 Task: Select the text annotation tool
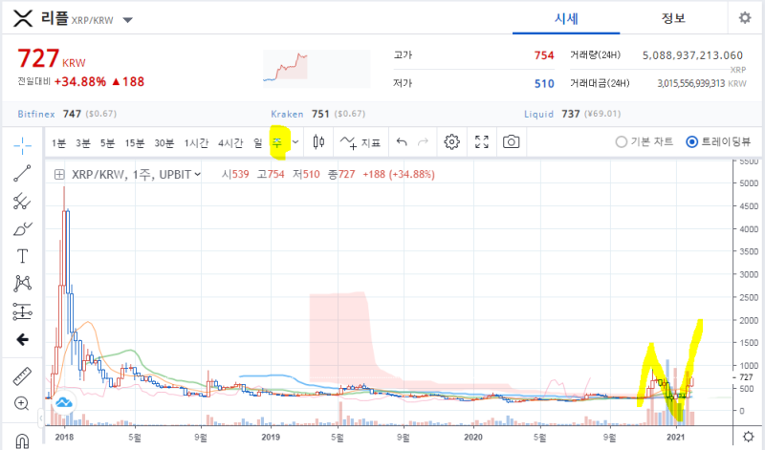(x=22, y=256)
